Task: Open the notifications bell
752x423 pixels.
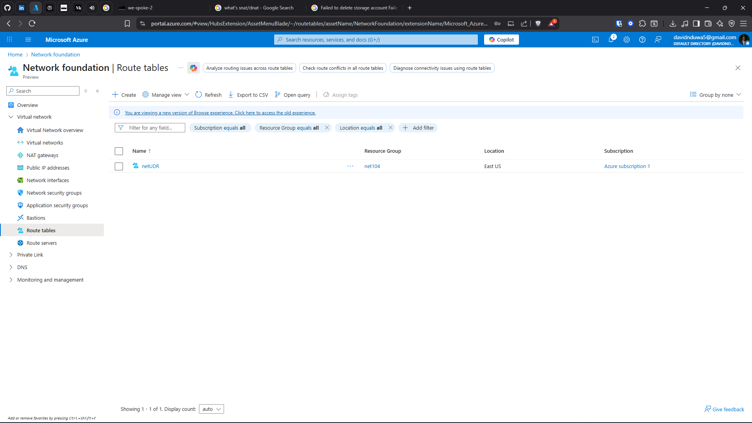Action: 611,40
